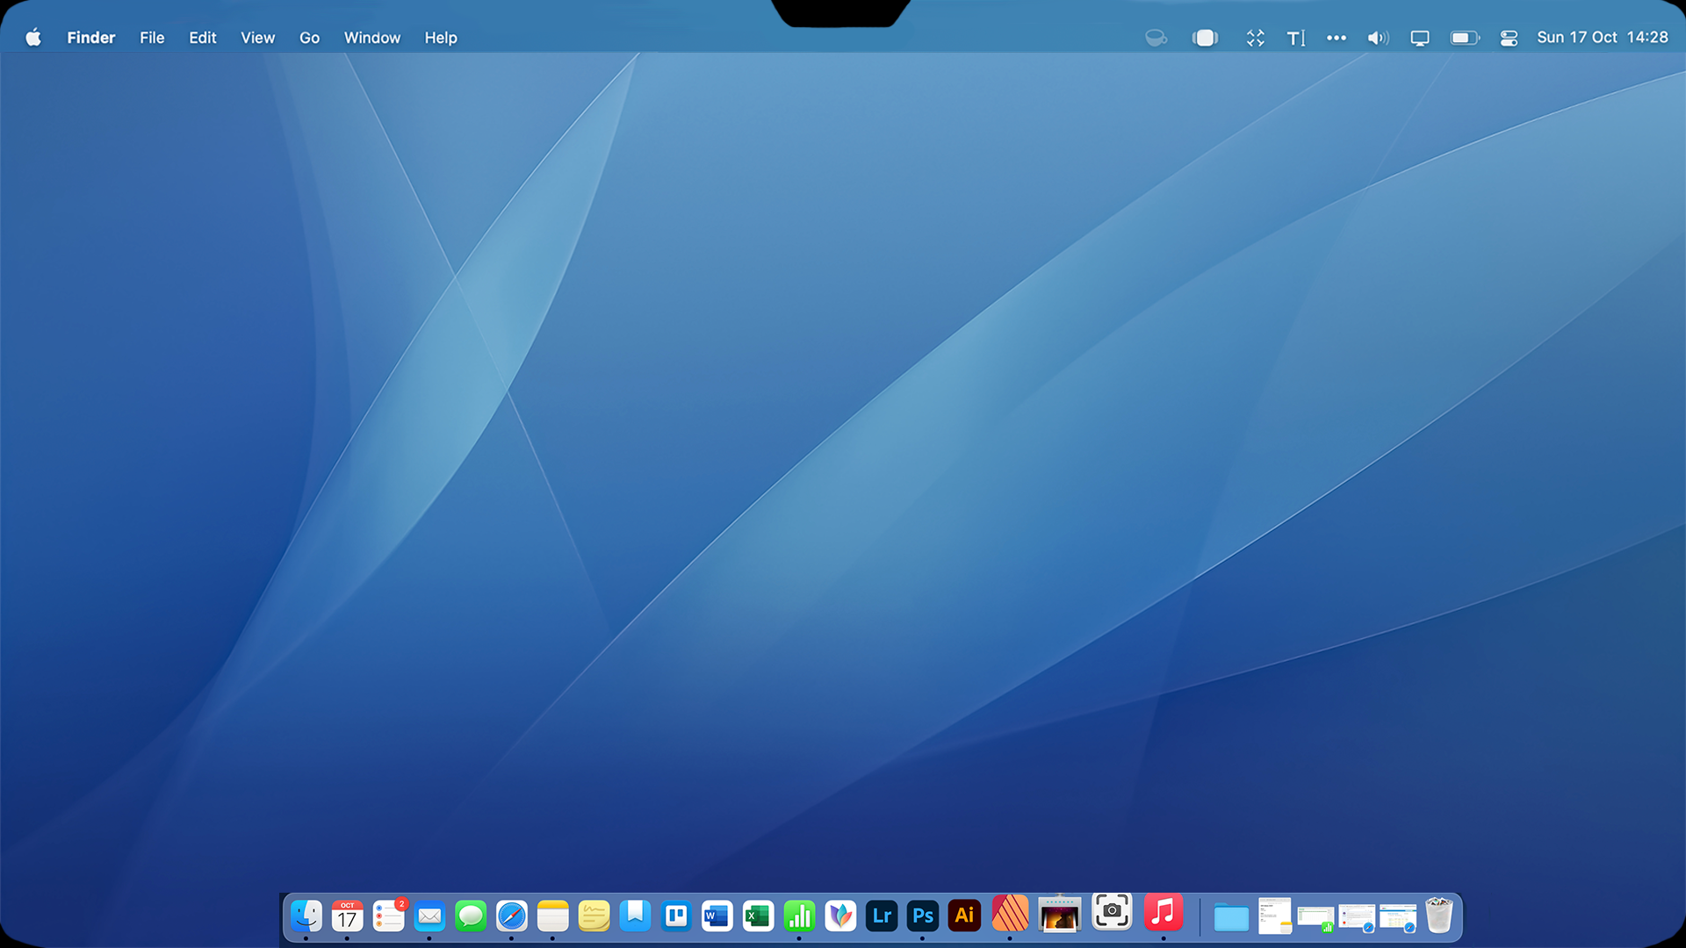
Task: Open the Go menu
Action: tap(309, 38)
